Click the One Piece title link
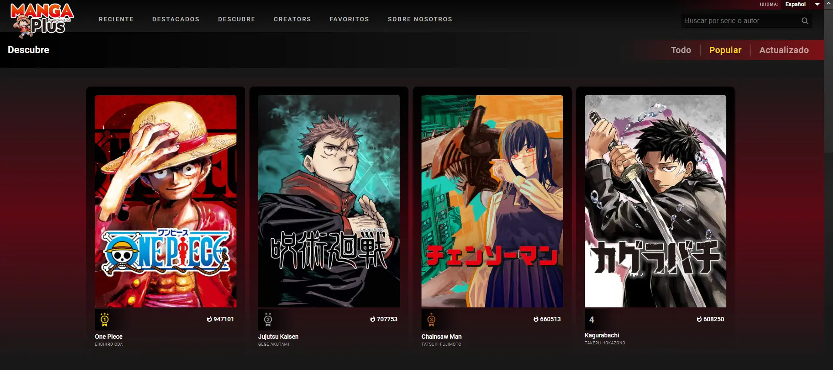This screenshot has height=370, width=833. pyautogui.click(x=109, y=337)
